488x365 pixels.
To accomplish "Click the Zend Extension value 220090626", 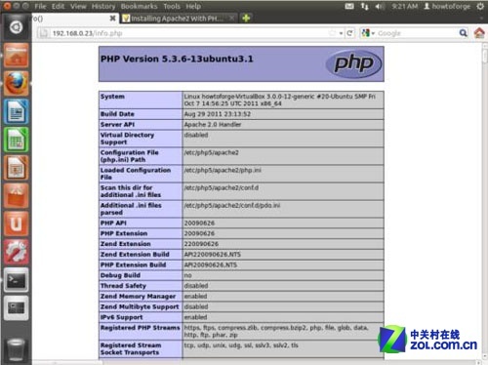I will 201,244.
